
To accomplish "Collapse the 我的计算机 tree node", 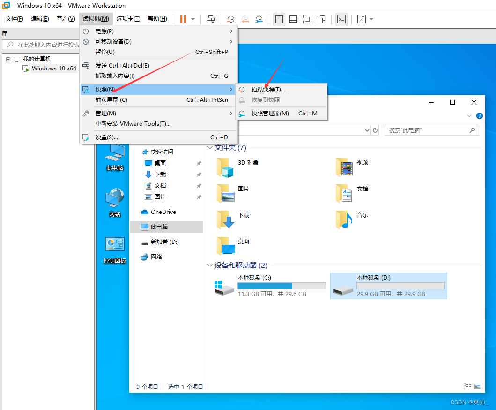I will [x=8, y=59].
